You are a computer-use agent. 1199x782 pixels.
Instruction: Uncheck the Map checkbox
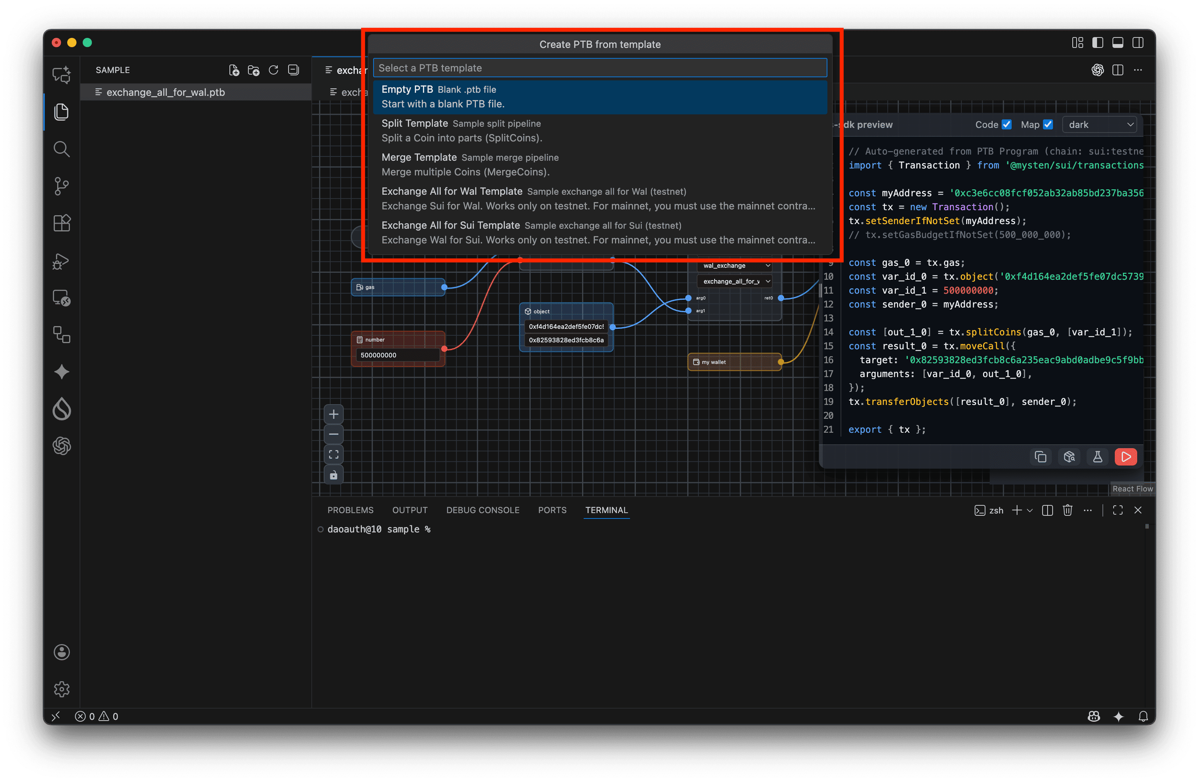click(1048, 124)
